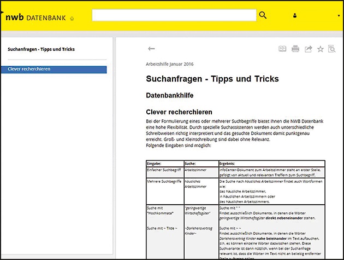
Task: Click the 'Arbeitshilfe Januar 2016' label
Action: click(x=170, y=63)
